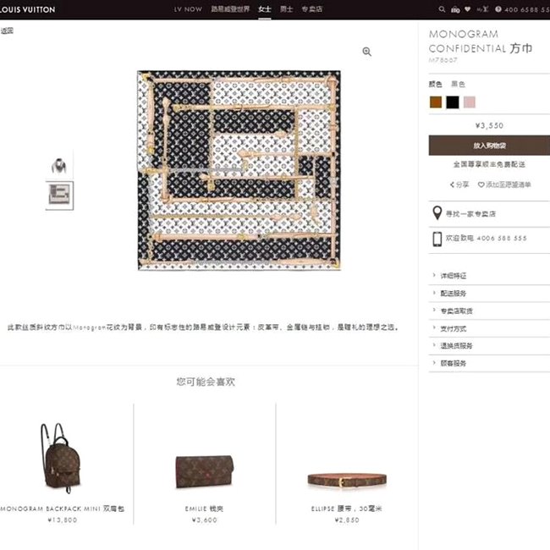
Task: Click 欢迎致电 4006 588 555 link
Action: (x=487, y=238)
